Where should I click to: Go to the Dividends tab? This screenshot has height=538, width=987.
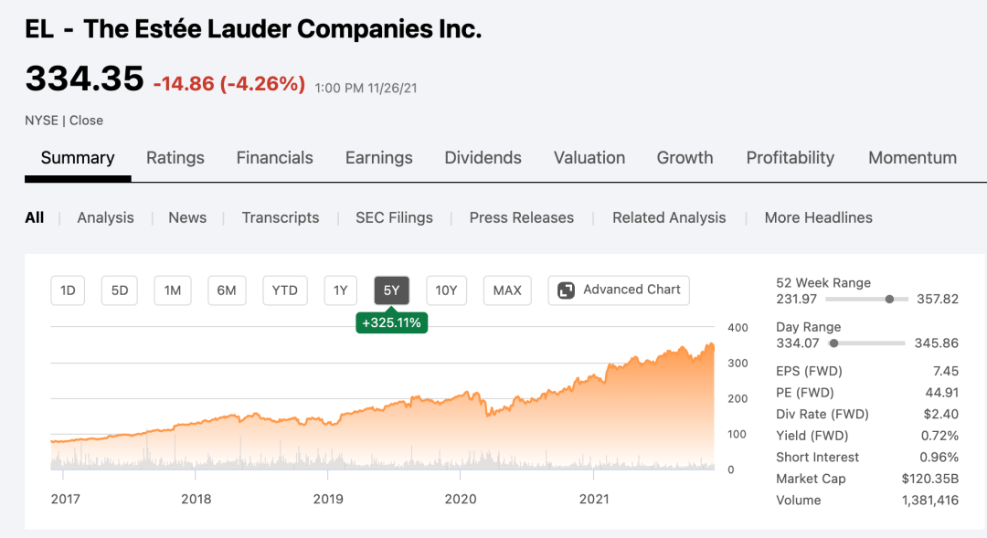483,158
